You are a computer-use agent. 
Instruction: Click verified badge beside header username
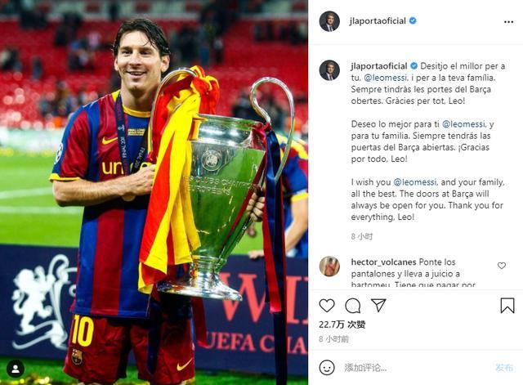click(413, 20)
